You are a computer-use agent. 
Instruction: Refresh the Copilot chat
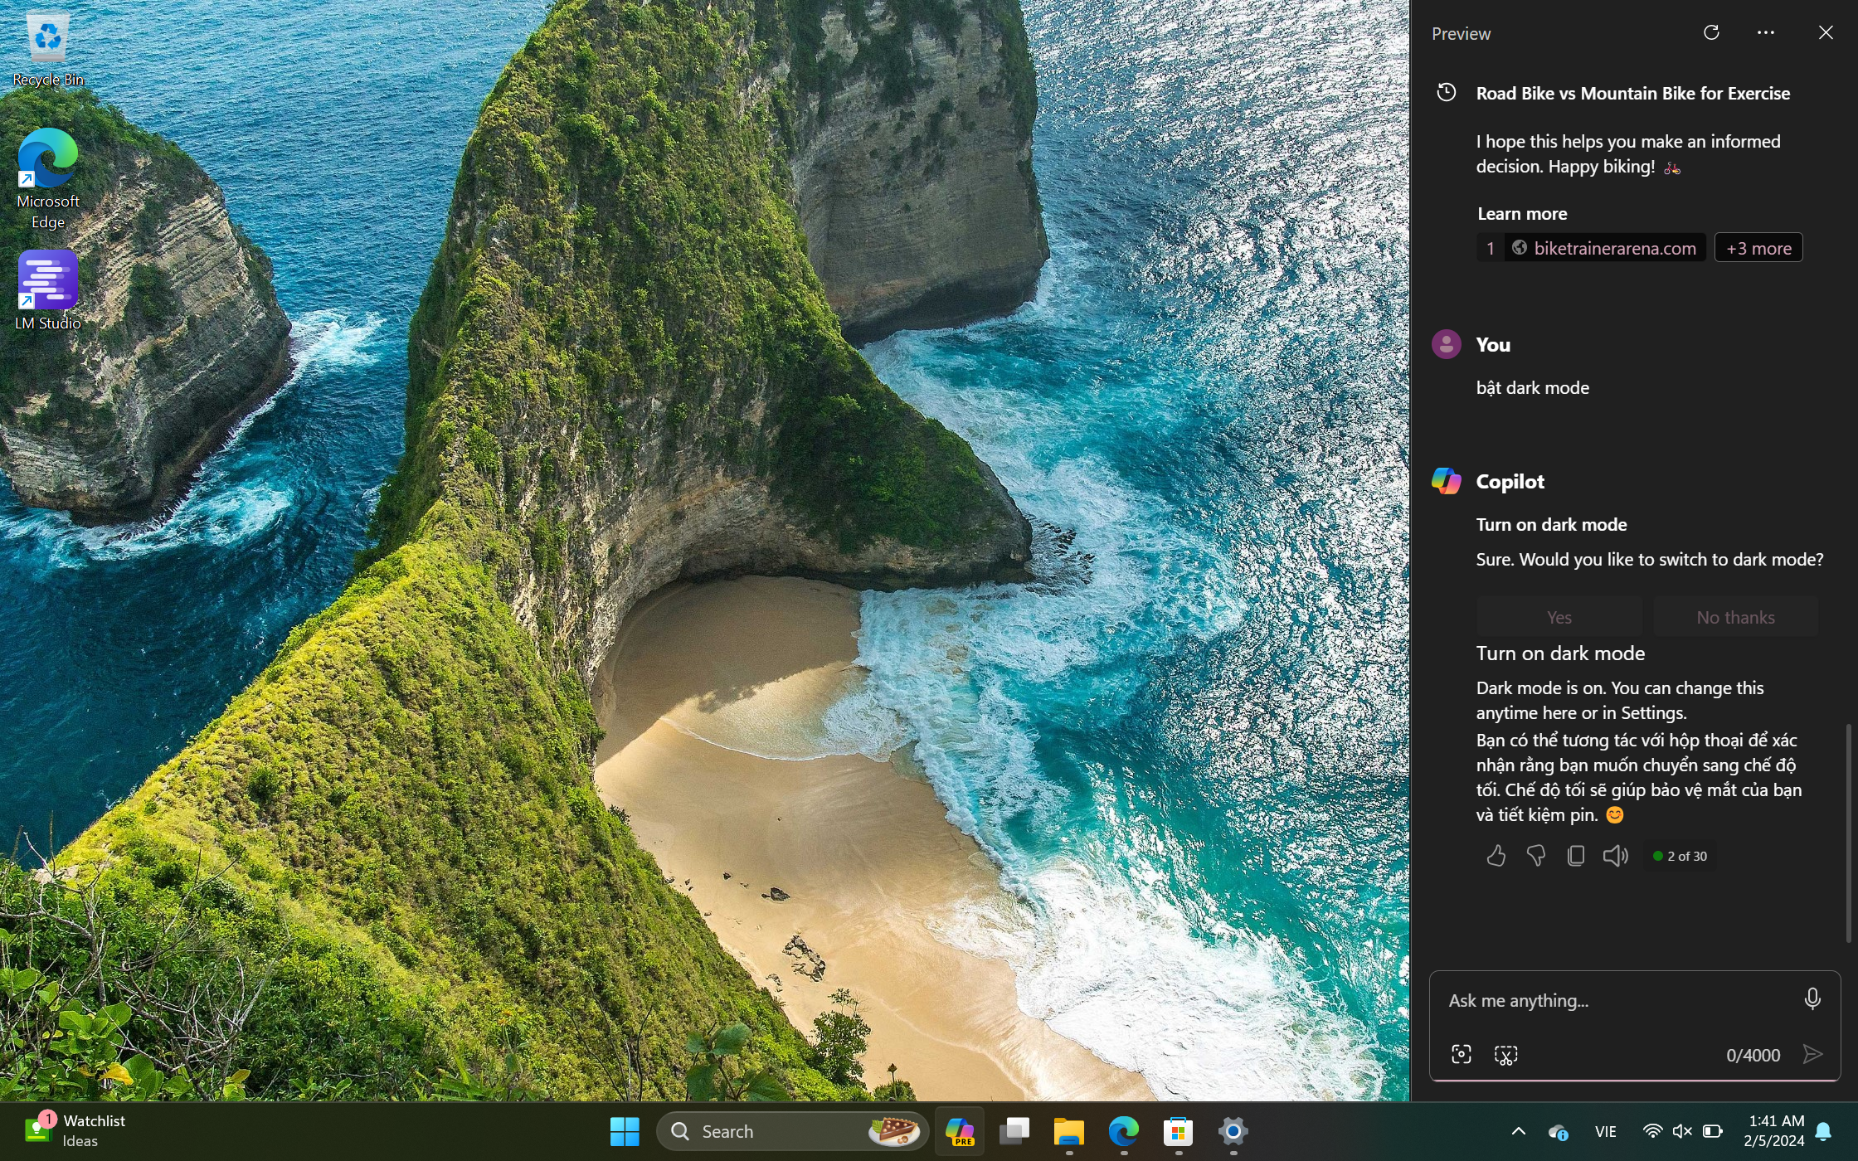pos(1711,33)
